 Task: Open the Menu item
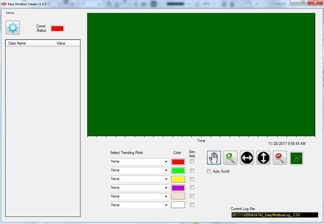coord(10,13)
